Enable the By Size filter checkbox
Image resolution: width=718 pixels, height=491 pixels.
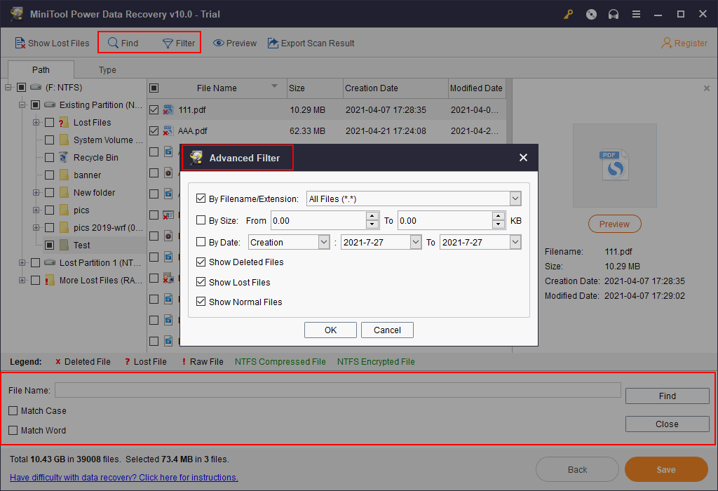[x=201, y=220]
